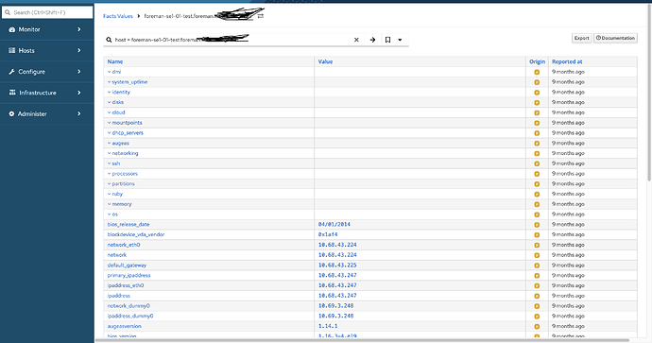The width and height of the screenshot is (652, 343).
Task: Click the bookmark icon in search bar
Action: click(387, 40)
